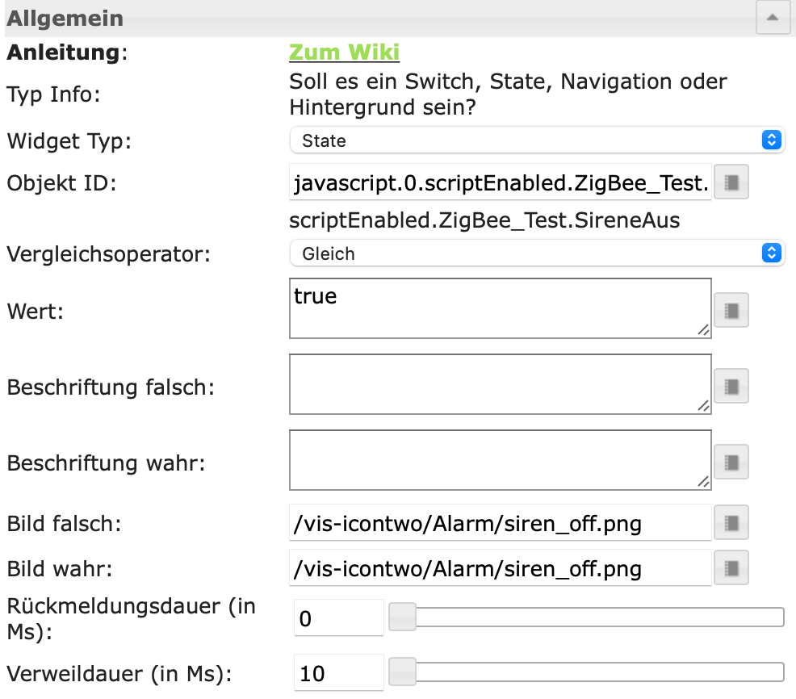Click the Objekt ID input field
This screenshot has height=699, width=796.
click(500, 183)
